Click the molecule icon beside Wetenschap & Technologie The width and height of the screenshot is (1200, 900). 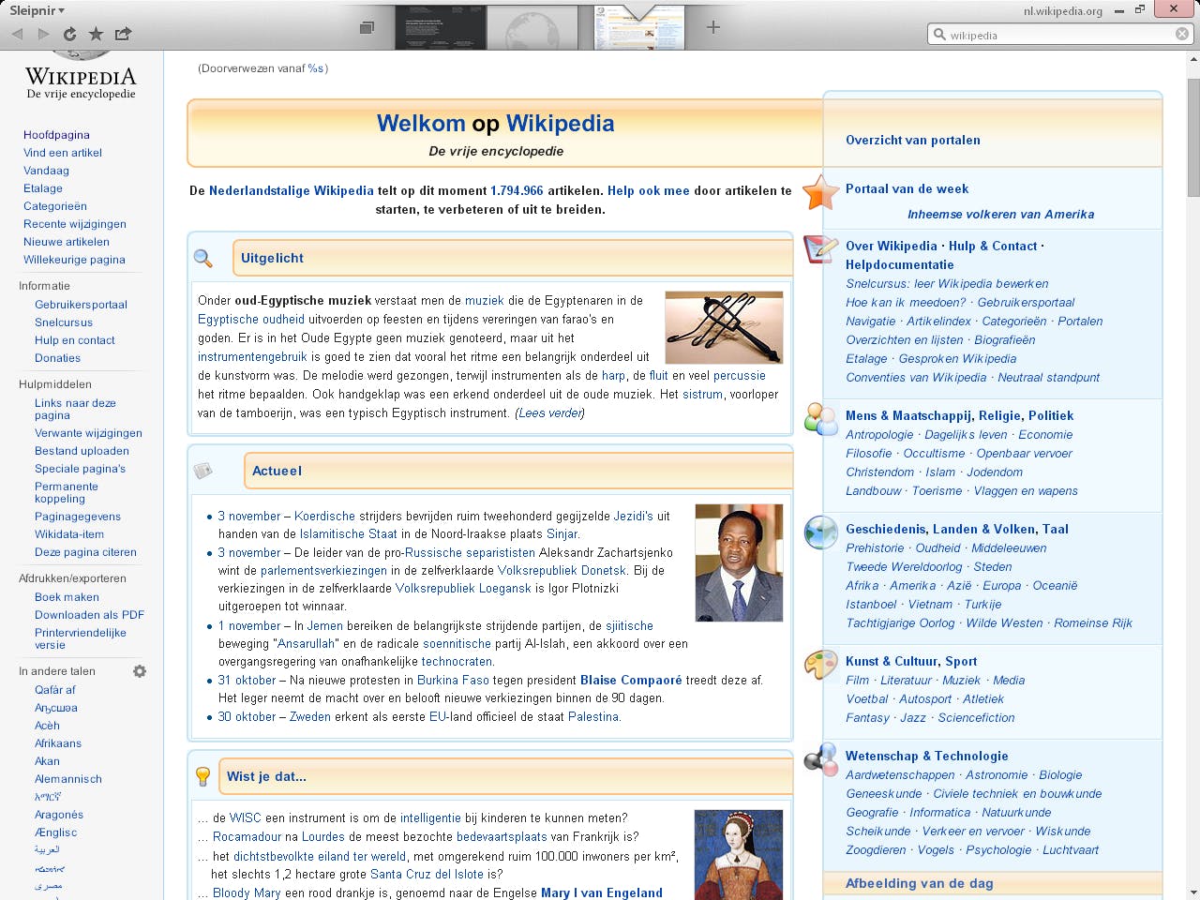pyautogui.click(x=820, y=759)
